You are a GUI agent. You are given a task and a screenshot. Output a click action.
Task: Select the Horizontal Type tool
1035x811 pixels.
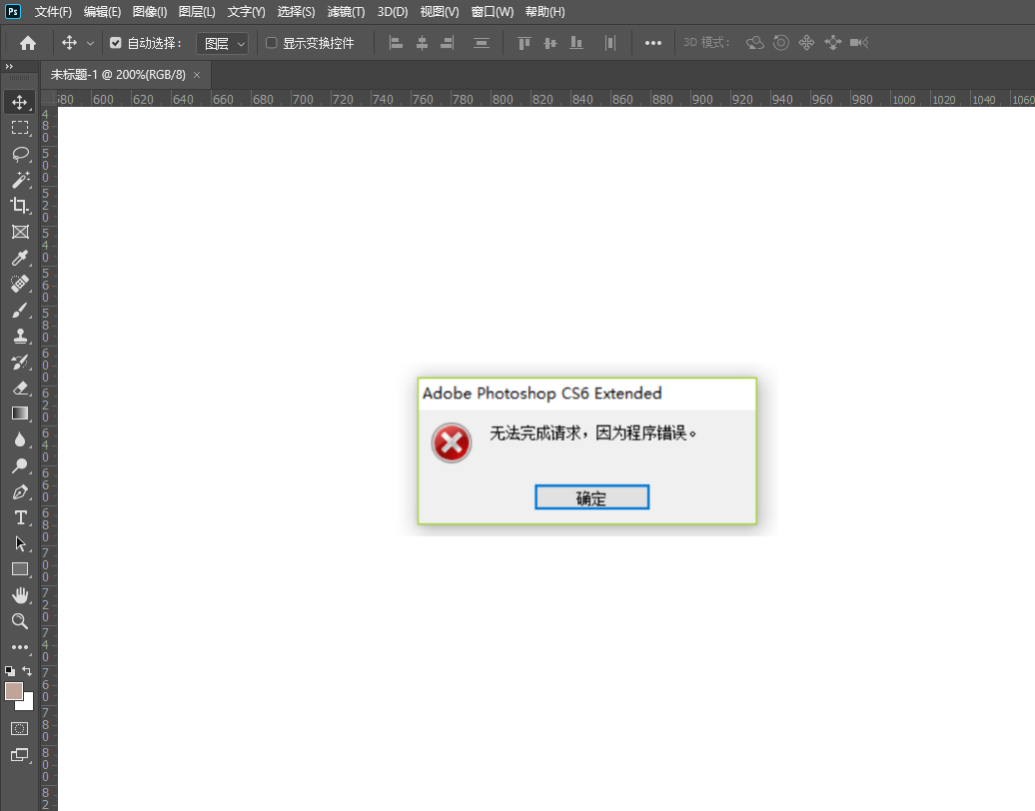click(20, 517)
